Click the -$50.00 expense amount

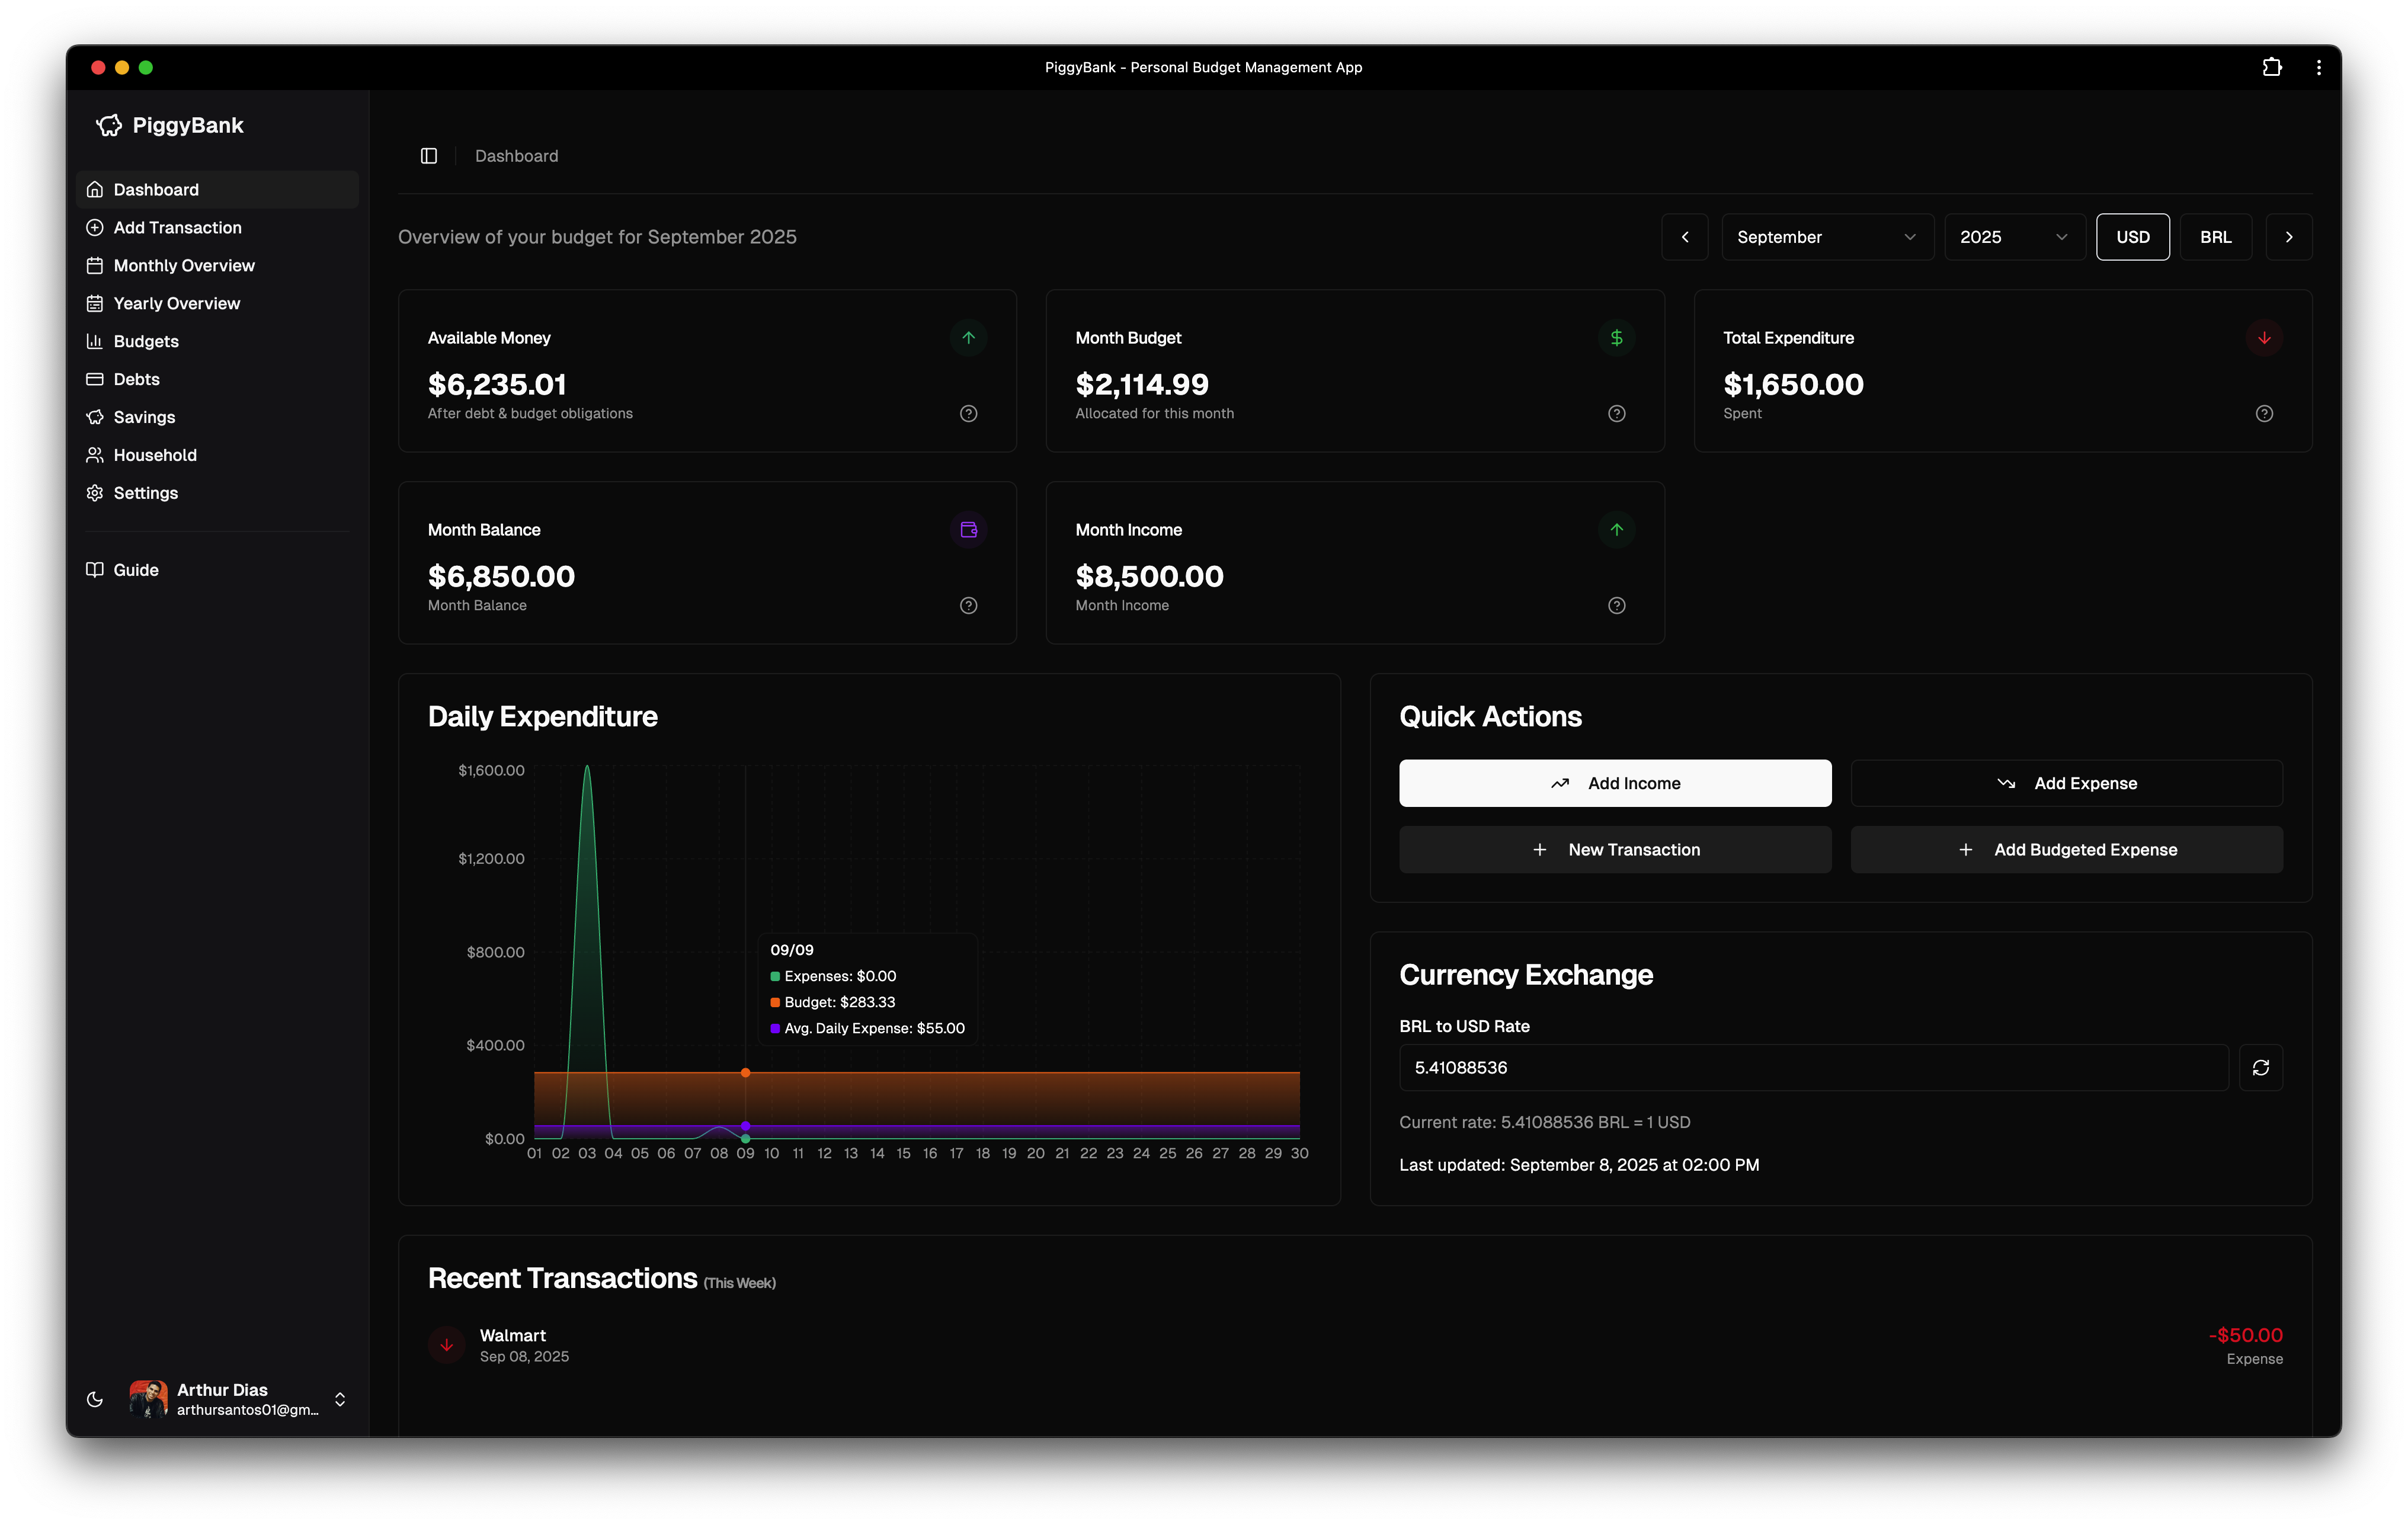[x=2245, y=1336]
